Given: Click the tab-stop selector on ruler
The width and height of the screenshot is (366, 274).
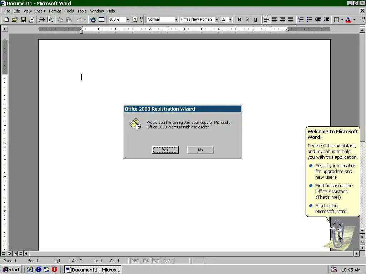Looking at the screenshot, I should pyautogui.click(x=5, y=29).
